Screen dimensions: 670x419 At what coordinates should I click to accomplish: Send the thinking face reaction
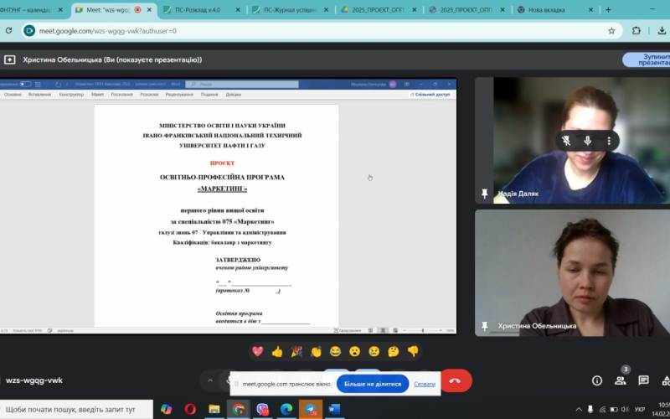click(x=394, y=351)
